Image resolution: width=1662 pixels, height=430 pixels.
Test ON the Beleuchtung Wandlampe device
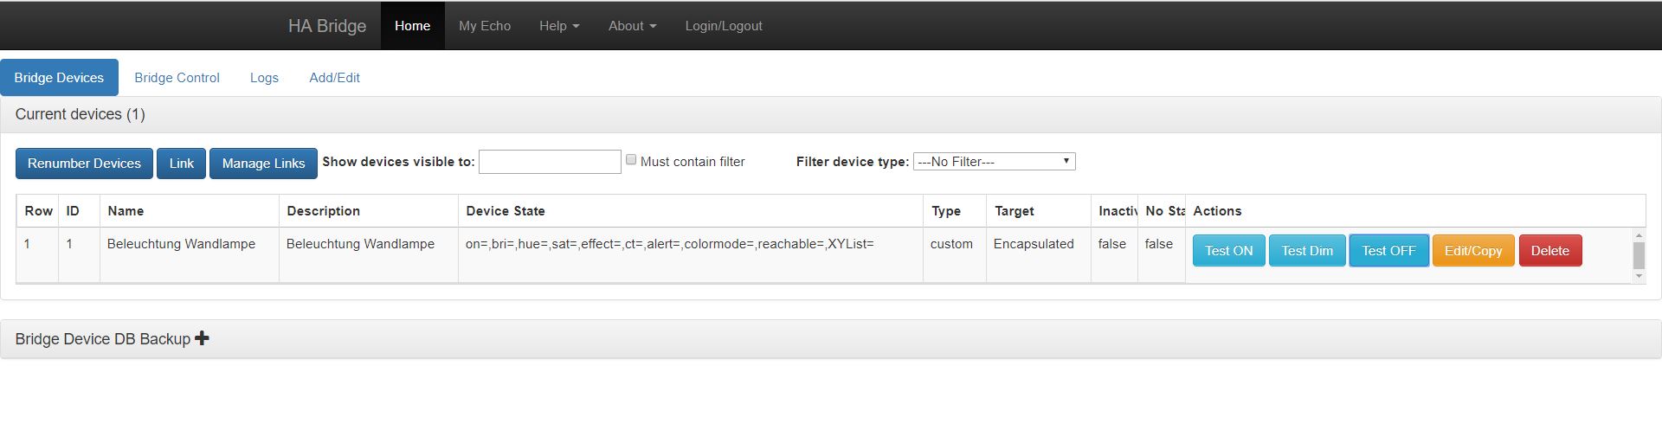click(1228, 251)
